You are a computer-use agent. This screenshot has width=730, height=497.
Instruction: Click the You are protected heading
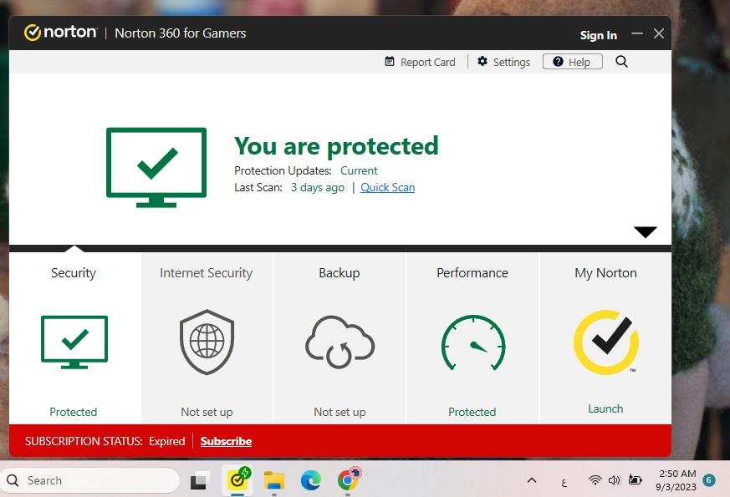pos(336,146)
